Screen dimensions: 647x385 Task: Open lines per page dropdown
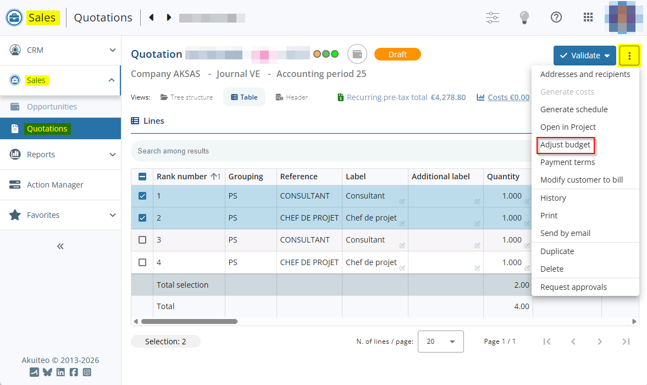(x=440, y=342)
